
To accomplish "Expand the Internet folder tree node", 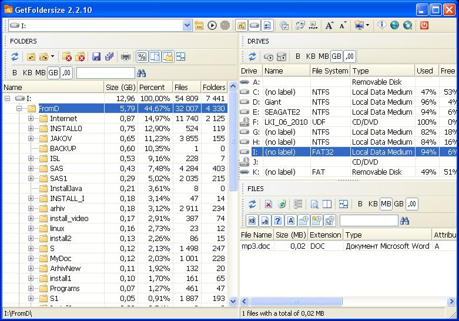I will pos(31,119).
